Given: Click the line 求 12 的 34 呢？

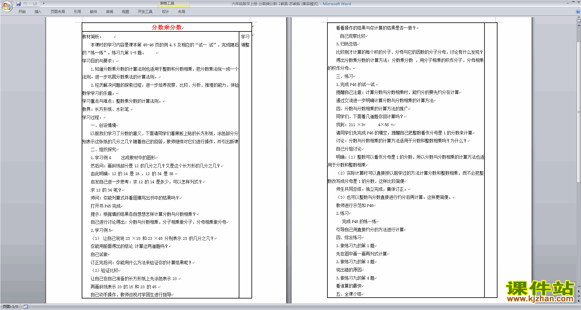Looking at the screenshot, I should 106,190.
